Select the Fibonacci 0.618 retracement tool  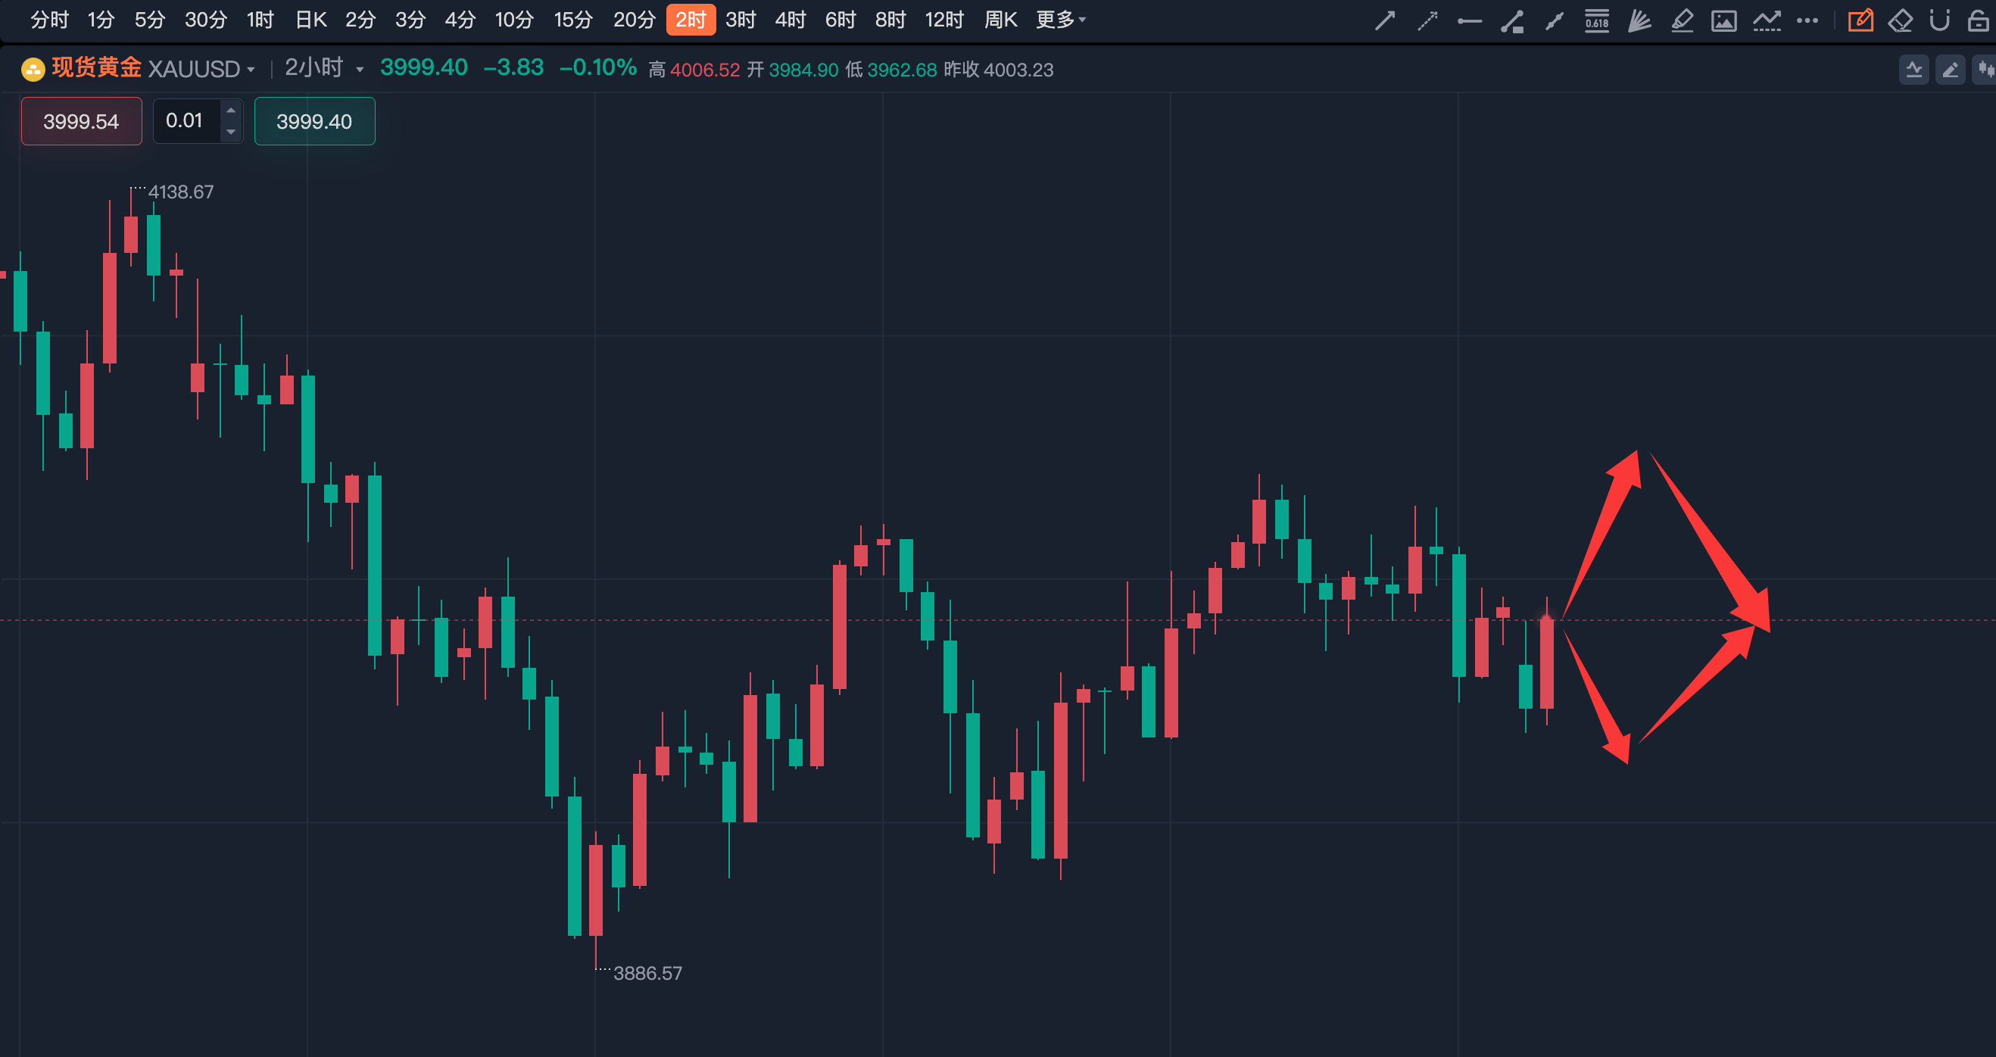click(1596, 20)
